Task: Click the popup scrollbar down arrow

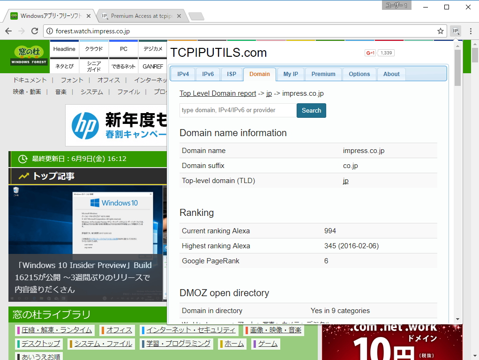Action: coord(457,319)
